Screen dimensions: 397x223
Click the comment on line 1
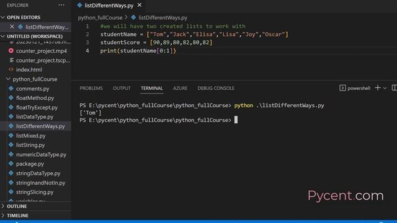pos(172,26)
